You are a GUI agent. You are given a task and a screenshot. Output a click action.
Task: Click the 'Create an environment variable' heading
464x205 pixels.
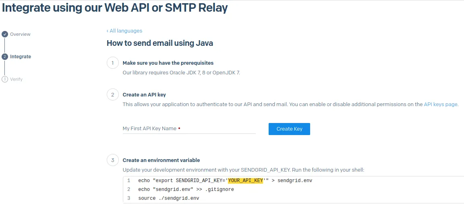[x=161, y=160]
